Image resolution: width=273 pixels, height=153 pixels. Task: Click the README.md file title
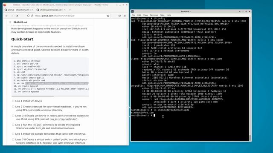[x=20, y=22]
